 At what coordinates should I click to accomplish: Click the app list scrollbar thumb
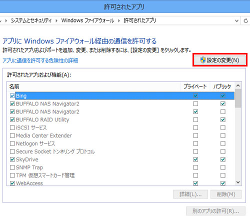[238, 98]
